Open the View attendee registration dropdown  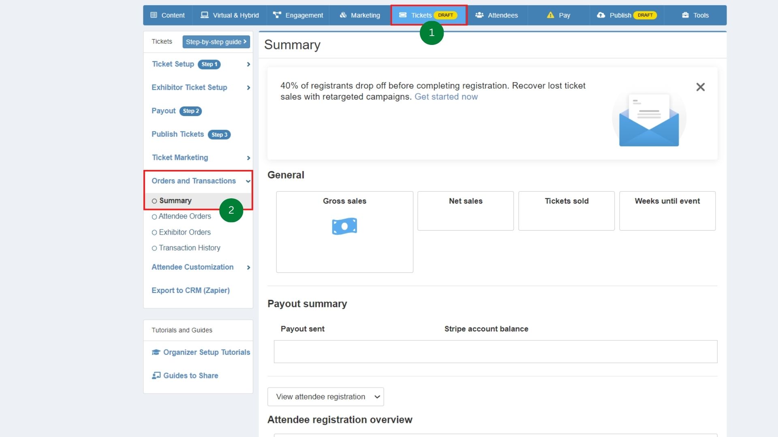[x=325, y=397]
